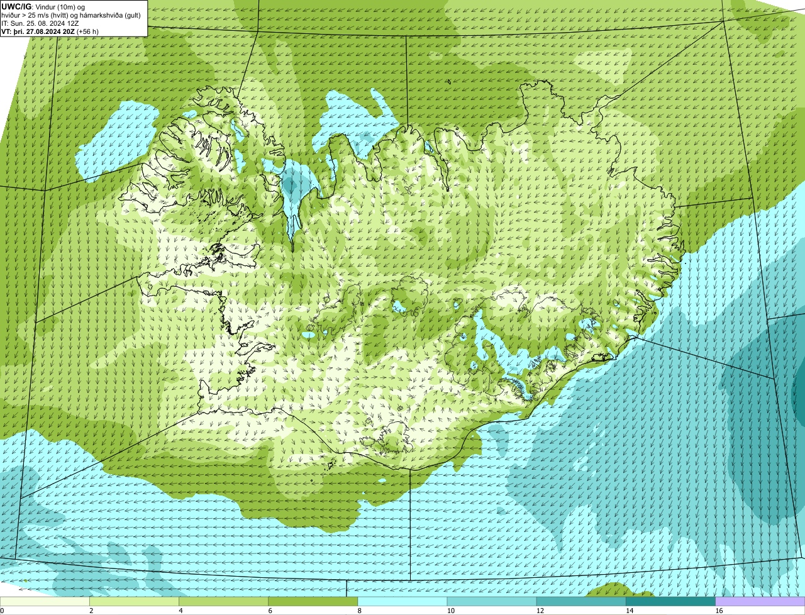This screenshot has width=805, height=615.
Task: Click the scale label '16'
Action: coord(718,611)
